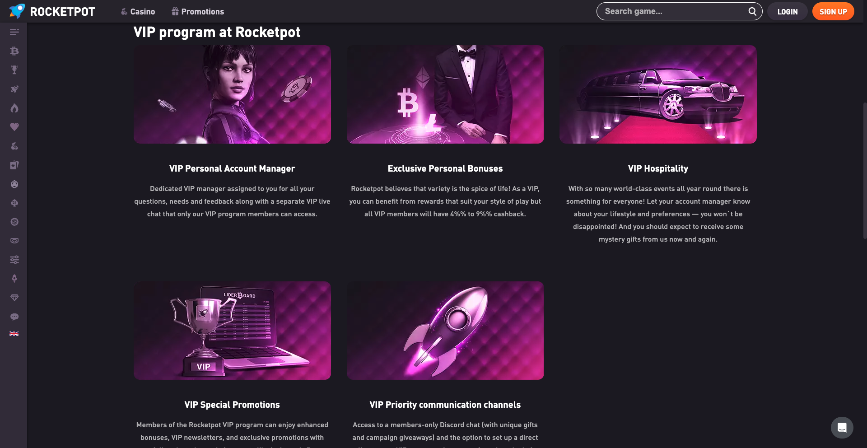Open the Casino menu item
867x448 pixels.
(138, 12)
